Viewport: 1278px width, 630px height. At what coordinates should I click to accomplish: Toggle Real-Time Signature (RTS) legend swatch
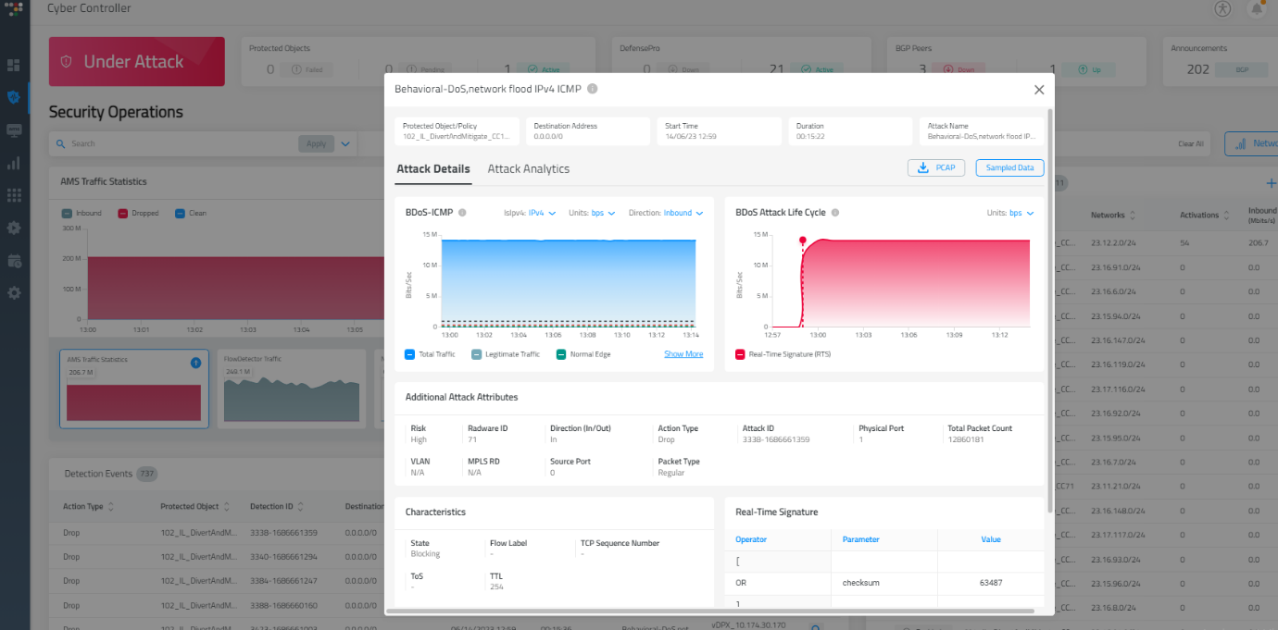point(741,354)
